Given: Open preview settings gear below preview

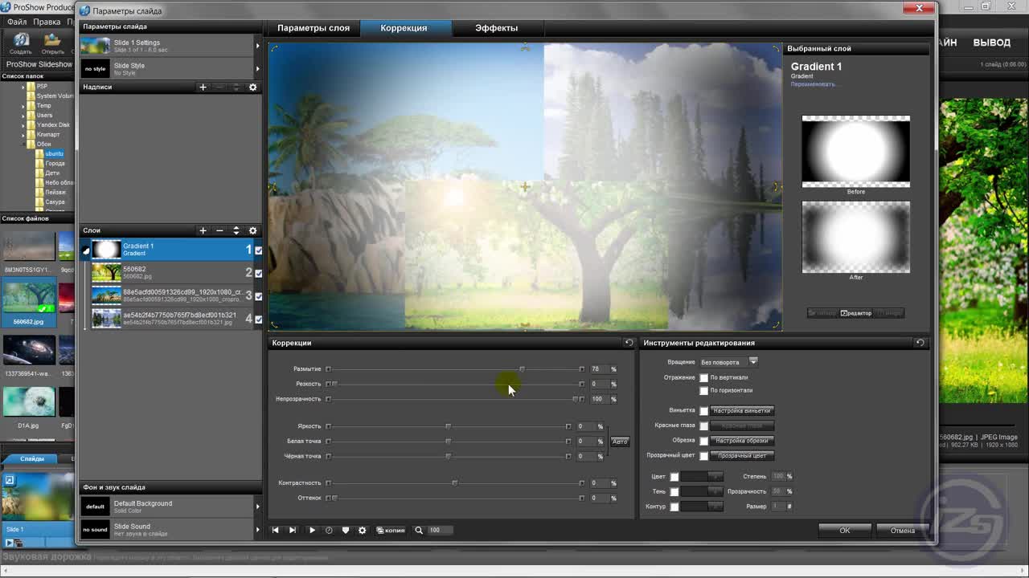Looking at the screenshot, I should pyautogui.click(x=363, y=530).
